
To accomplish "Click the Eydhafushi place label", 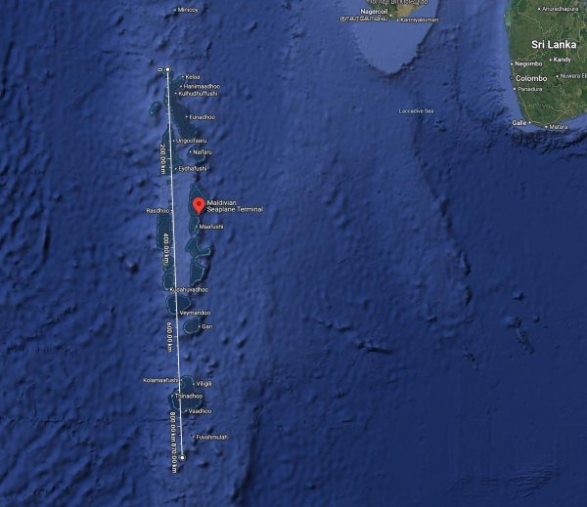I will tap(191, 169).
